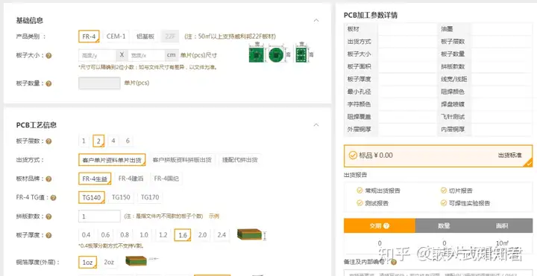This screenshot has height=276, width=537.
Task: Toggle 切片报告 checkbox
Action: pos(443,190)
